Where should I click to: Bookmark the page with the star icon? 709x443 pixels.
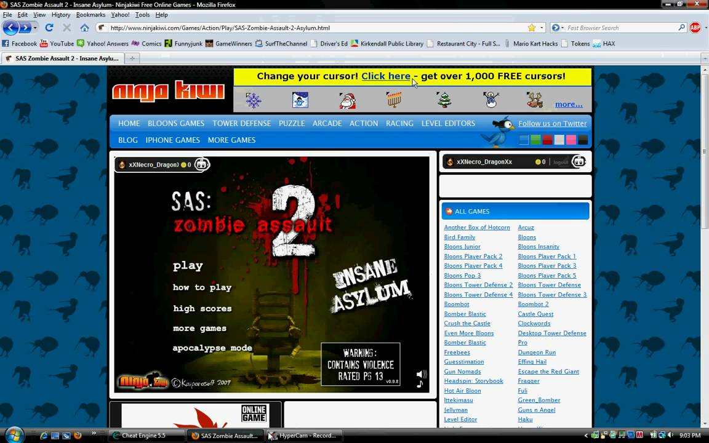pyautogui.click(x=532, y=28)
